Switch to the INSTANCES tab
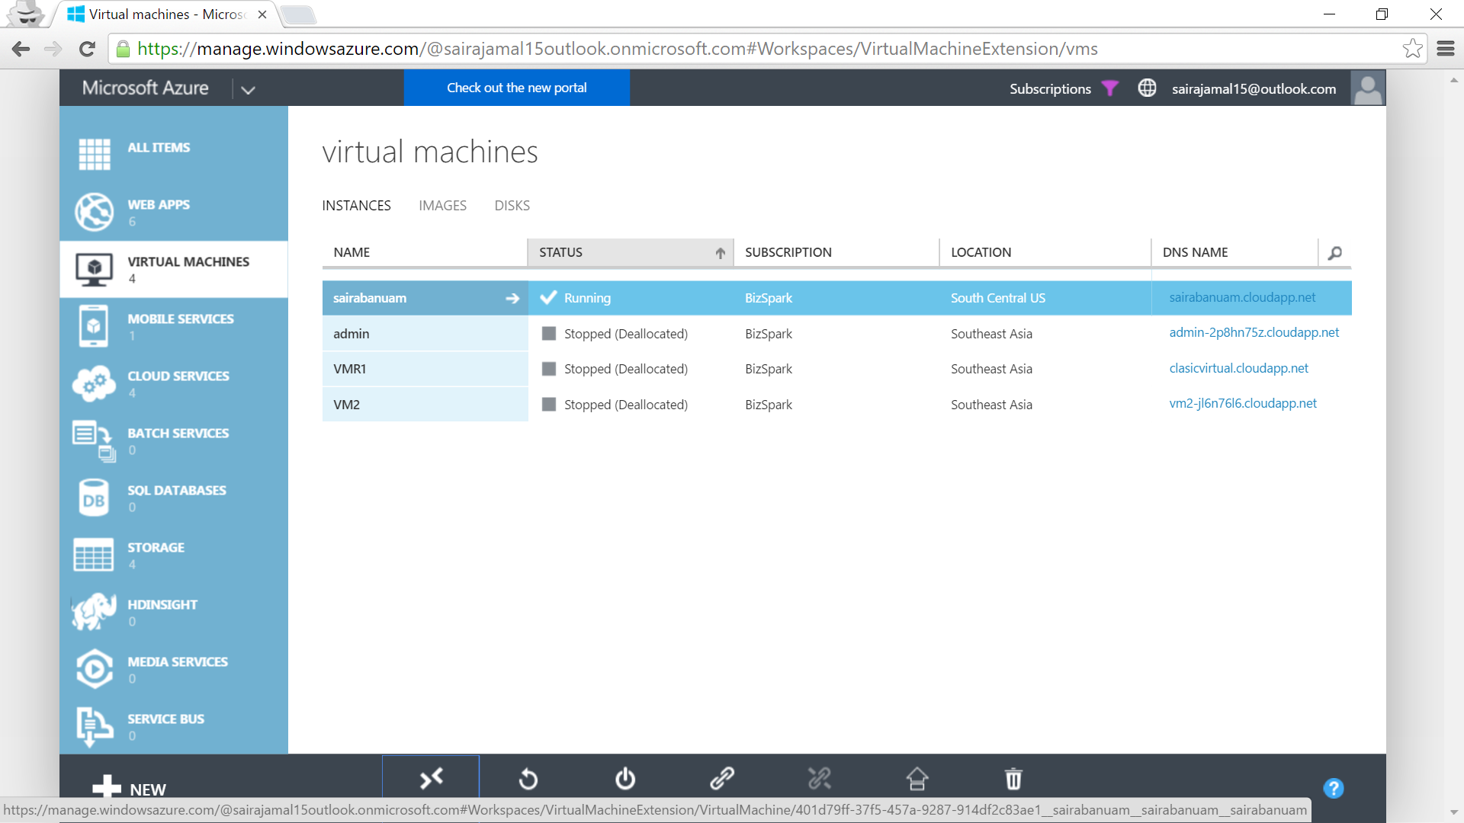The width and height of the screenshot is (1464, 823). 356,206
